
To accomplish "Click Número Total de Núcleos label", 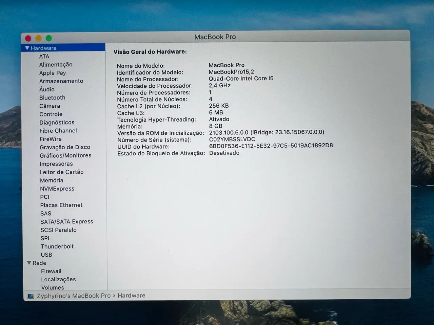I will click(x=152, y=99).
